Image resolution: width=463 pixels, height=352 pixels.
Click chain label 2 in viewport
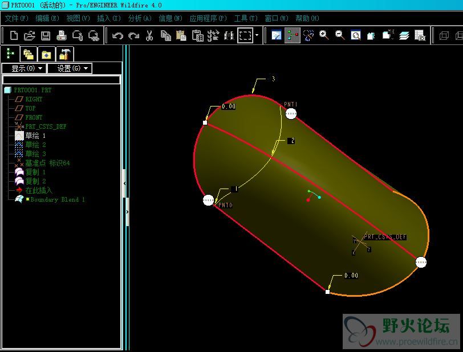291,141
